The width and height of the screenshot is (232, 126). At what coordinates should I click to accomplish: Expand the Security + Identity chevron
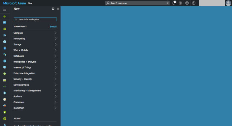pyautogui.click(x=56, y=79)
